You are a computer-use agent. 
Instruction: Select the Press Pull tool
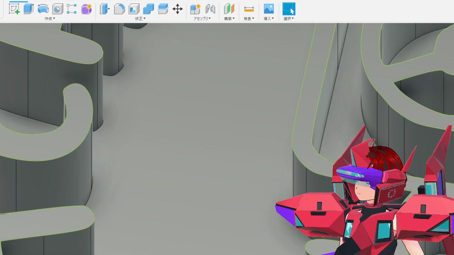pos(105,9)
